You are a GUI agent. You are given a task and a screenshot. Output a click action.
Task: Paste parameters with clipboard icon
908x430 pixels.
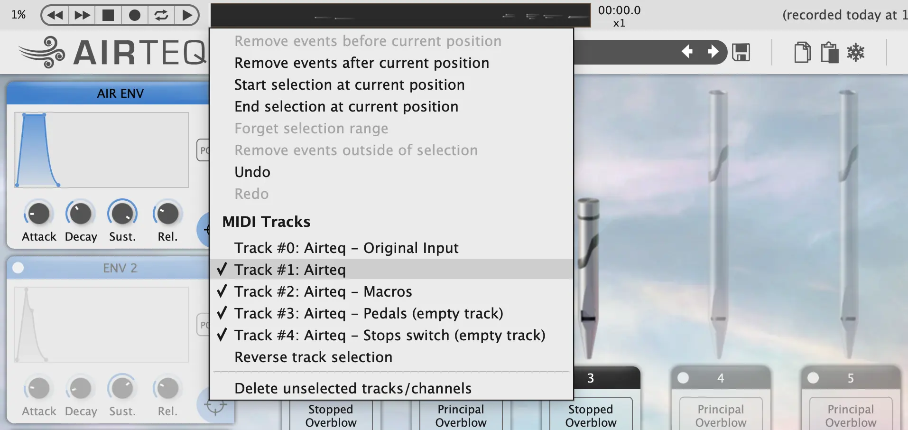click(x=829, y=52)
